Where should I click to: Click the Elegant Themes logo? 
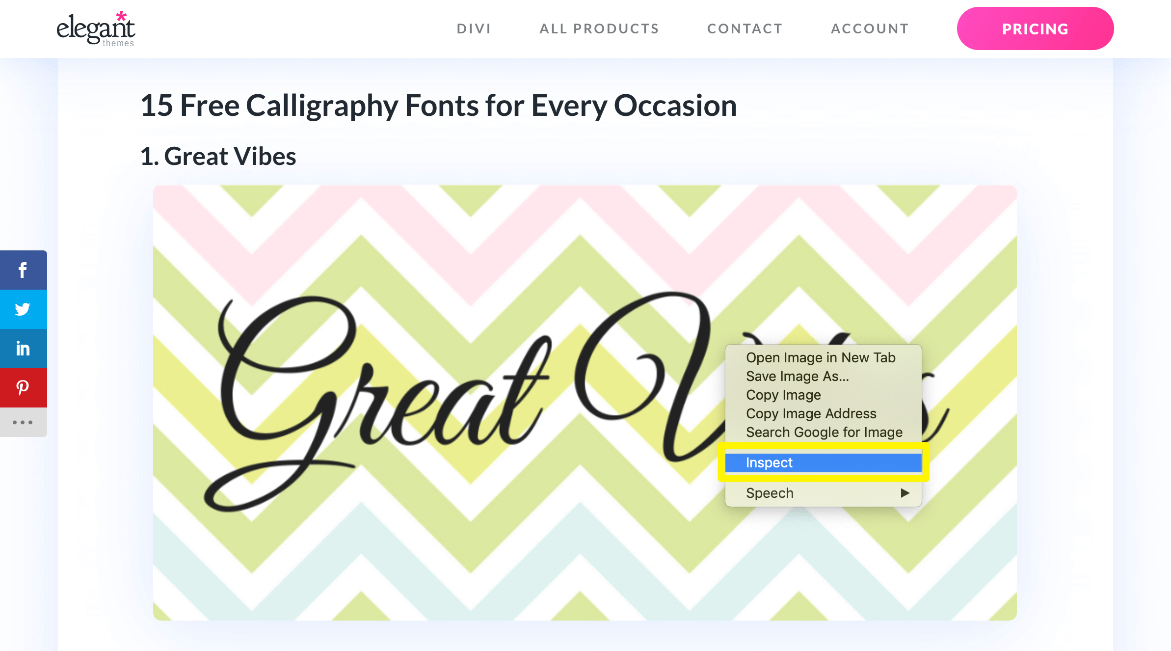[x=96, y=28]
